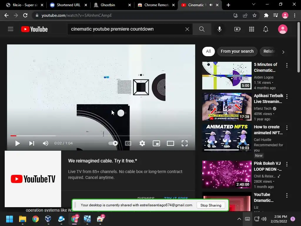Open the animated NFTs video thumbnail
This screenshot has width=301, height=226.
point(227,138)
